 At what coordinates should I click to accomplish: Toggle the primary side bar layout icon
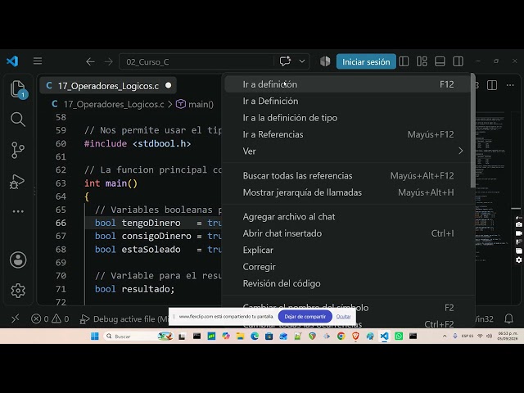point(404,61)
